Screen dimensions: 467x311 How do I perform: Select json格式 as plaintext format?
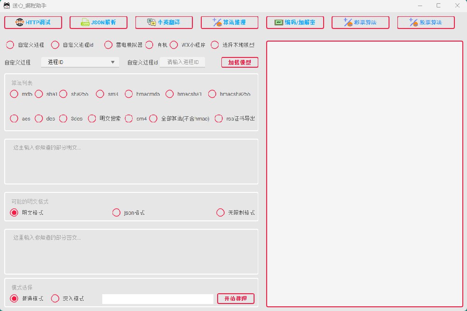coord(116,212)
